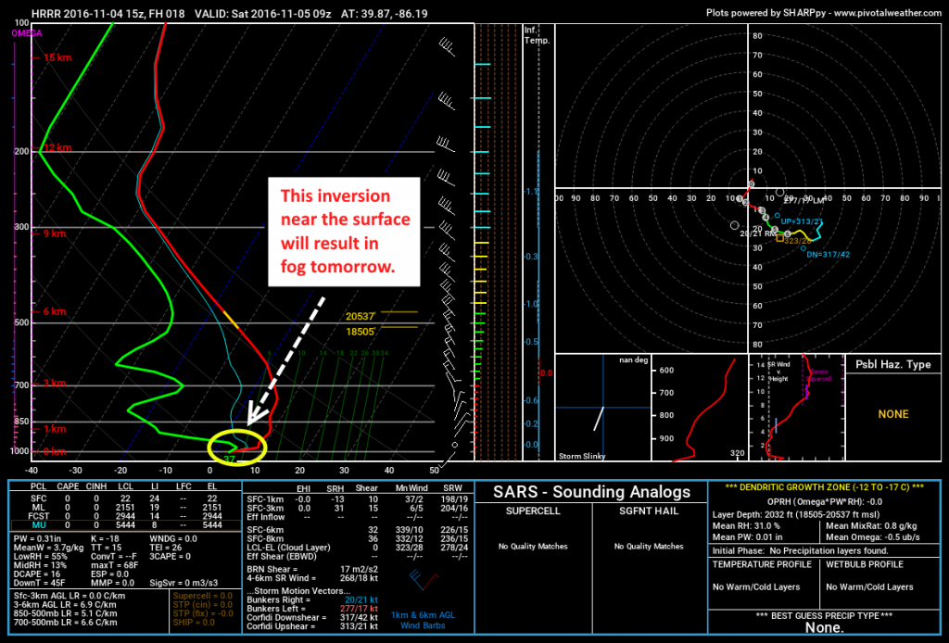Click the 'Inf. Temp.' column header

point(537,35)
